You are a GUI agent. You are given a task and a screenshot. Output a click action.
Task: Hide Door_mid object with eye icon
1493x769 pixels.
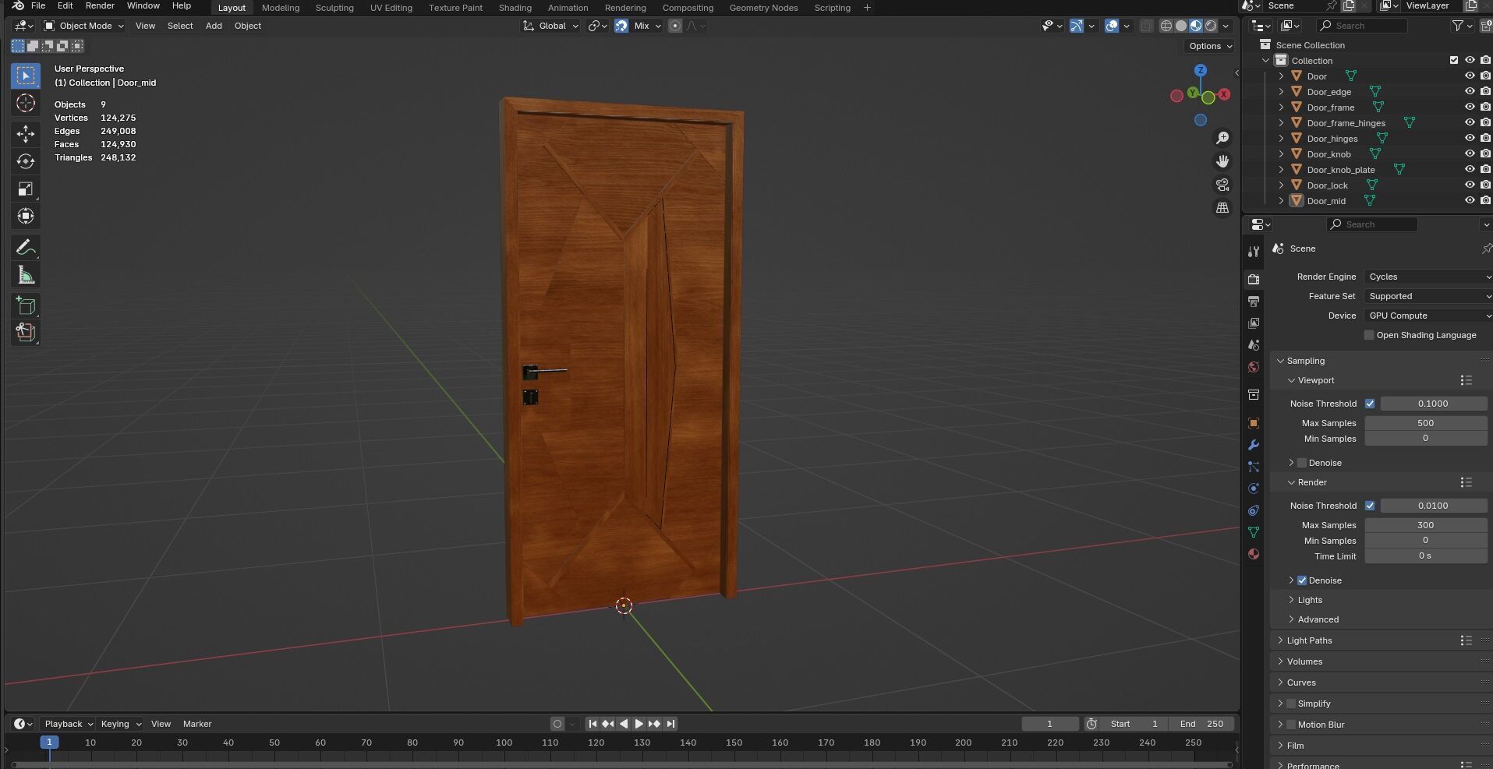pyautogui.click(x=1470, y=200)
